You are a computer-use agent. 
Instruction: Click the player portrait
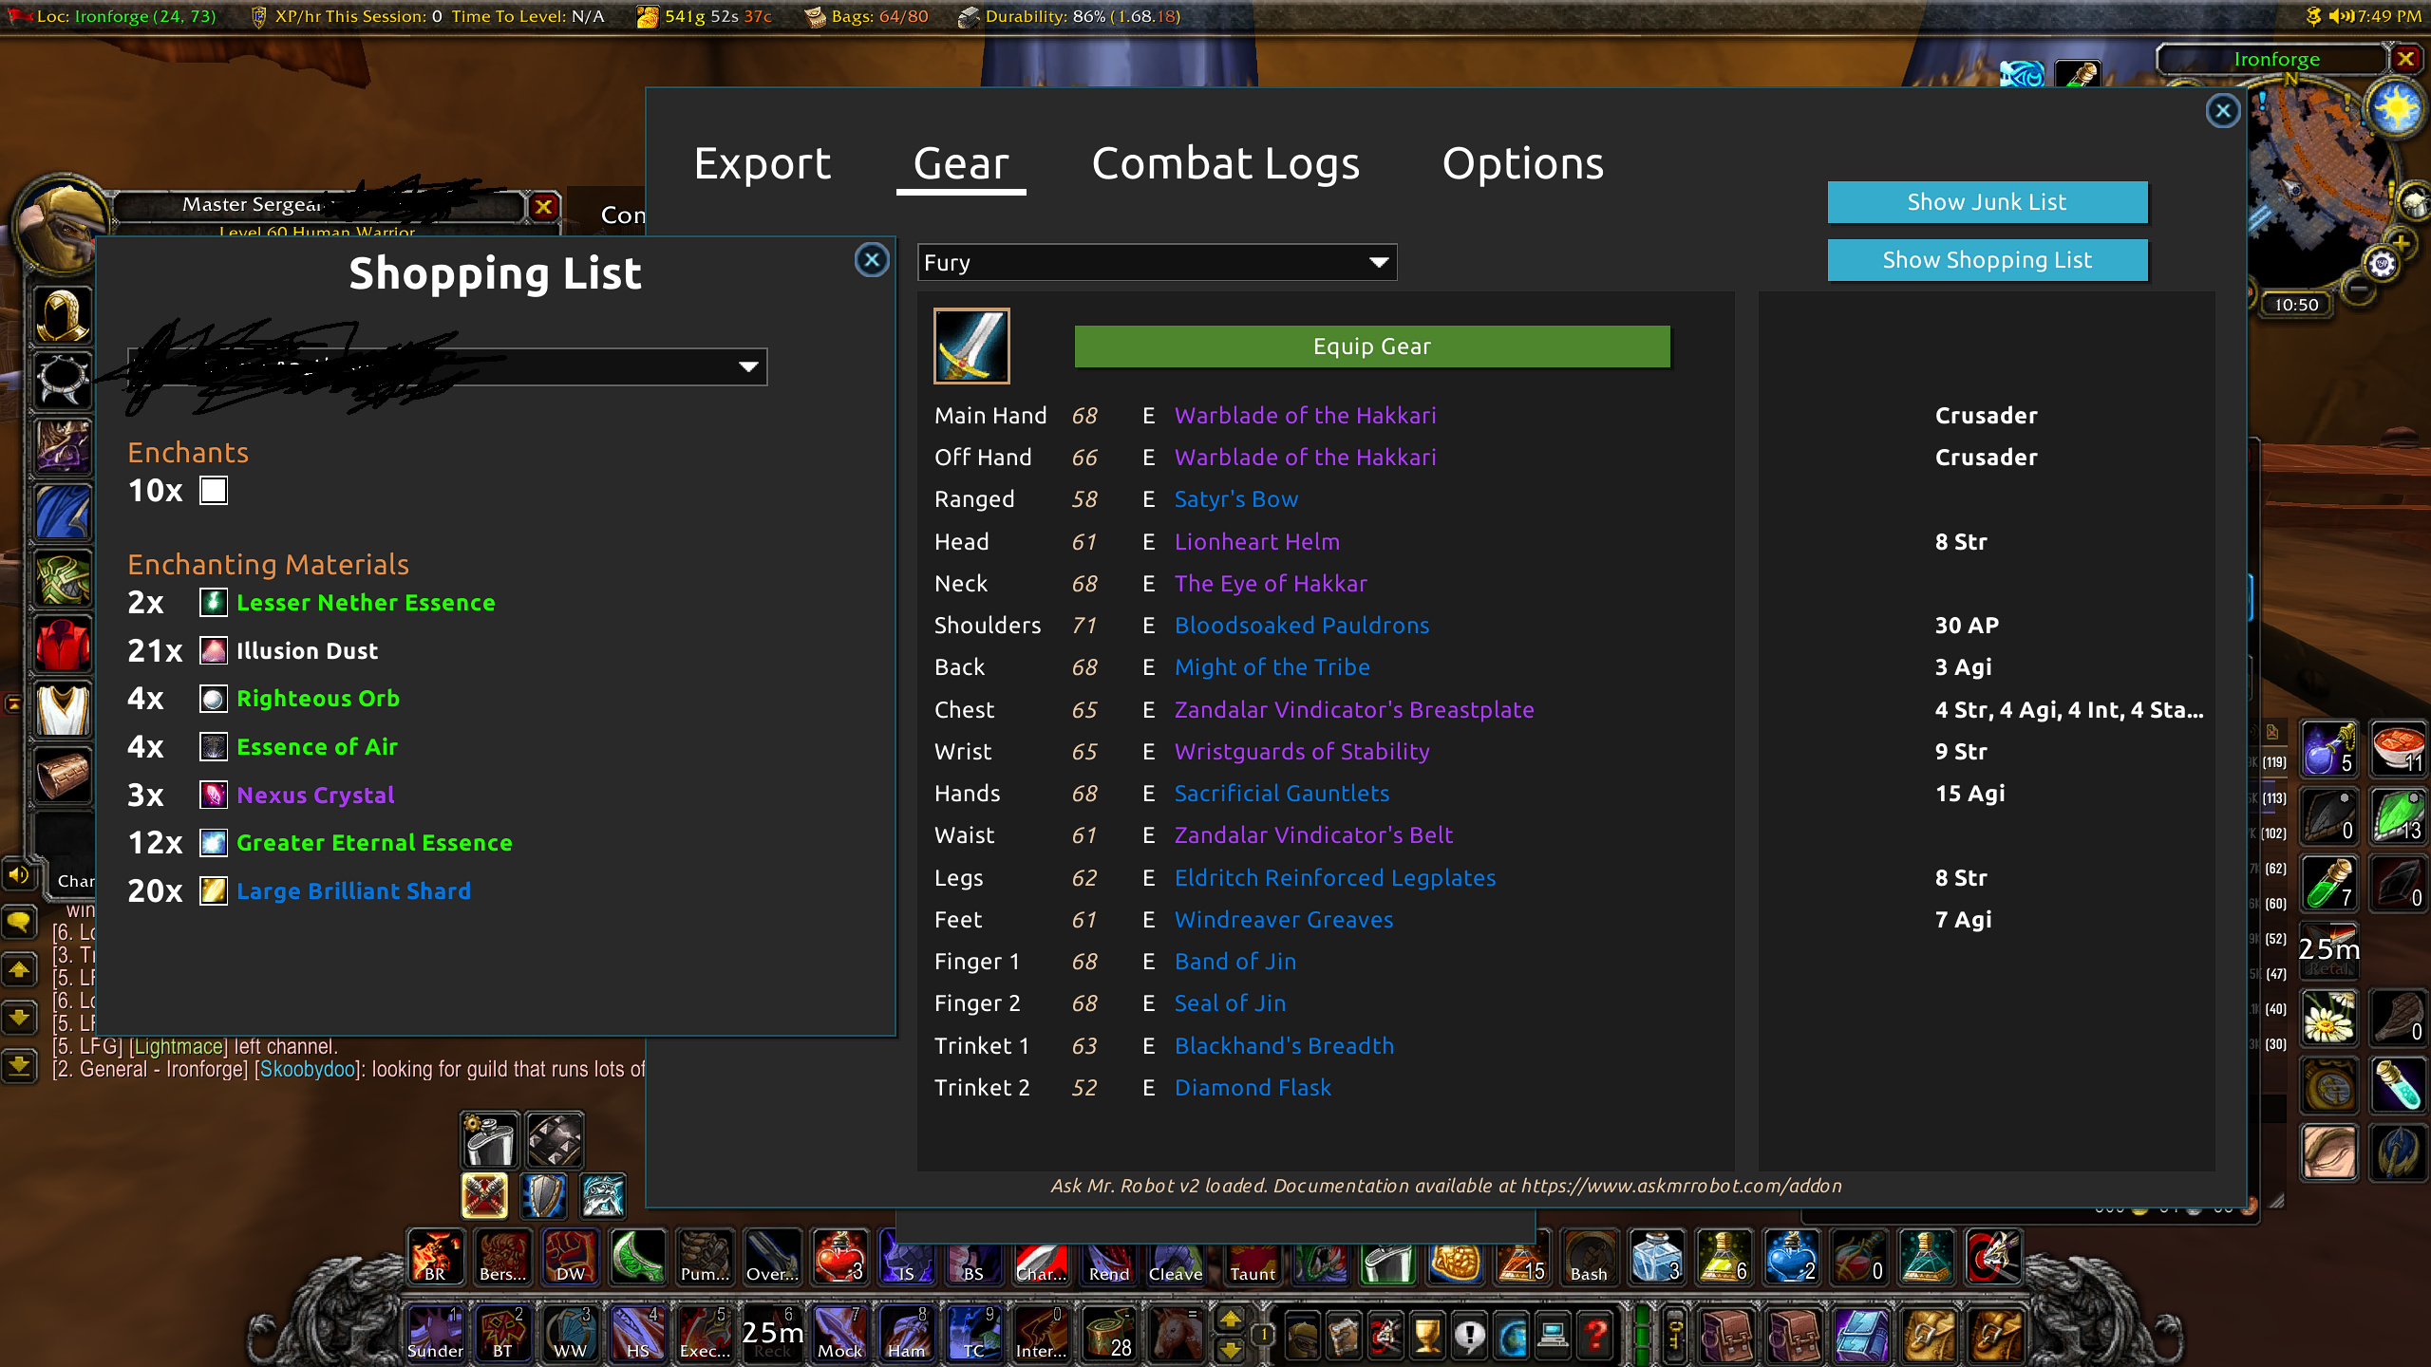tap(63, 226)
